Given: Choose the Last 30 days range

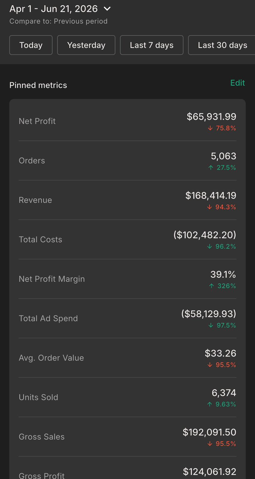Looking at the screenshot, I should pyautogui.click(x=222, y=45).
